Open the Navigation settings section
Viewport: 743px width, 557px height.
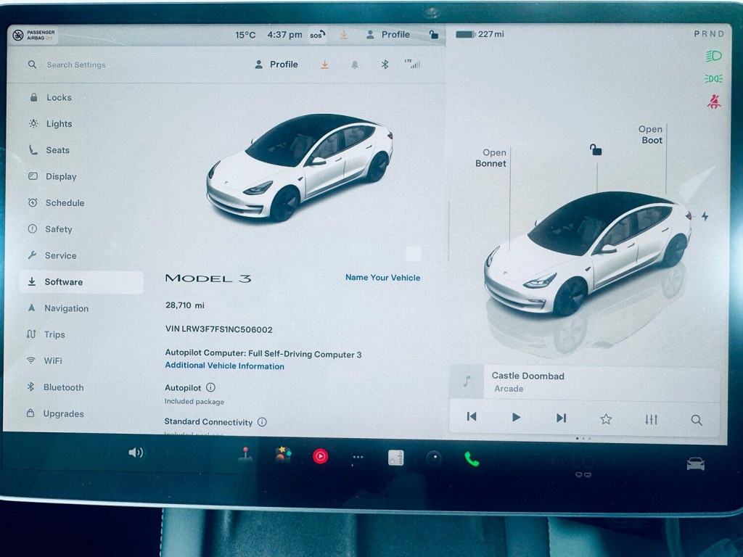coord(66,308)
